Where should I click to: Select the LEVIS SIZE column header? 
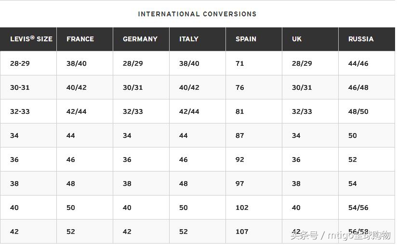pos(31,39)
